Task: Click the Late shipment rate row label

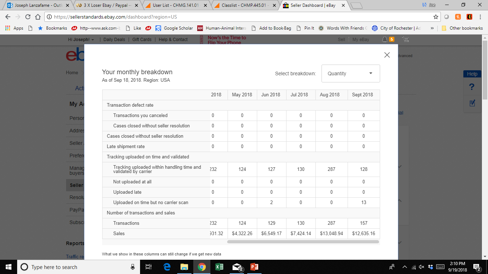Action: click(x=126, y=146)
